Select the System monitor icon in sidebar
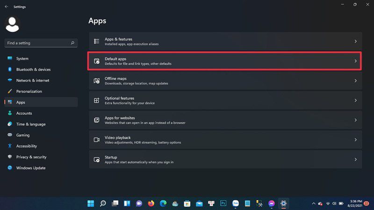 10,58
